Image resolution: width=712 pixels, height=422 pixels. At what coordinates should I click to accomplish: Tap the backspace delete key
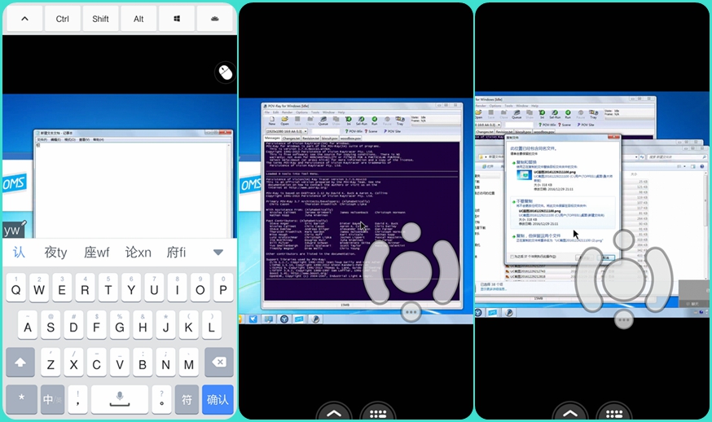pyautogui.click(x=219, y=362)
